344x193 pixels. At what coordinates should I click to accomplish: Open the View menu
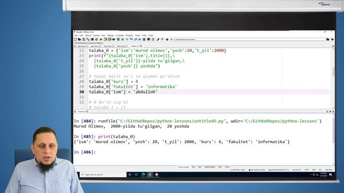[144, 35]
